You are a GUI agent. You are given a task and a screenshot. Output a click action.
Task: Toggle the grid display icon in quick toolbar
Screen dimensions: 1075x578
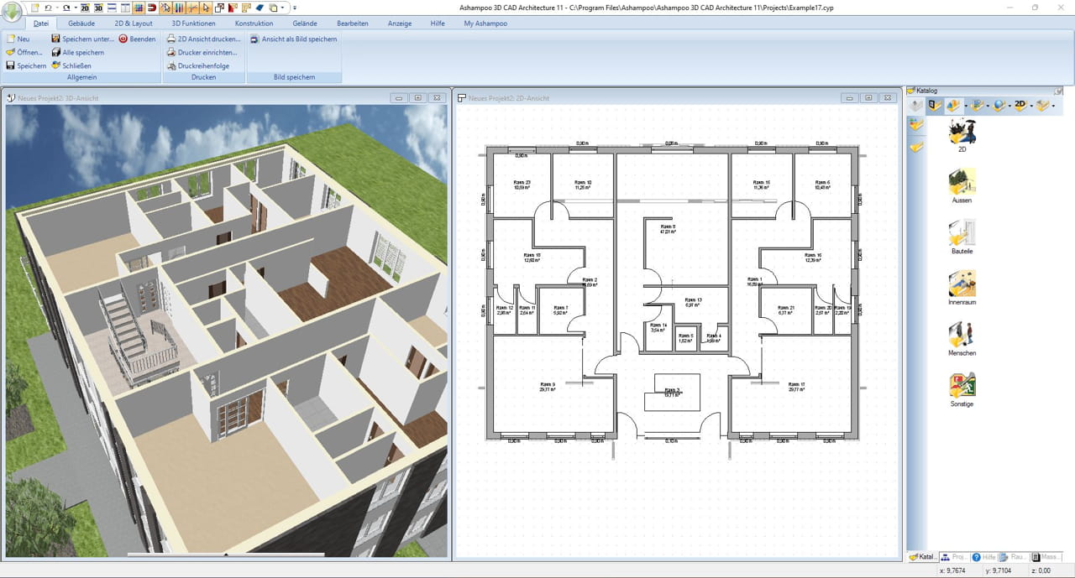click(137, 8)
